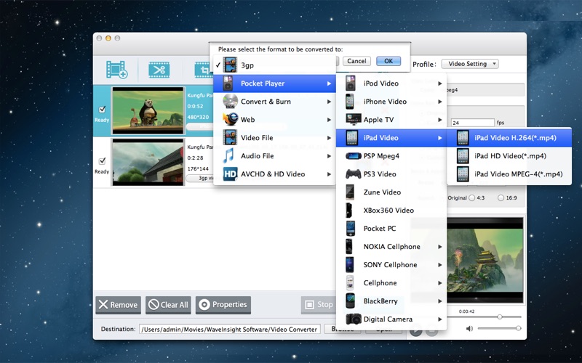Click the Stop button
Image resolution: width=582 pixels, height=363 pixels.
click(x=319, y=305)
